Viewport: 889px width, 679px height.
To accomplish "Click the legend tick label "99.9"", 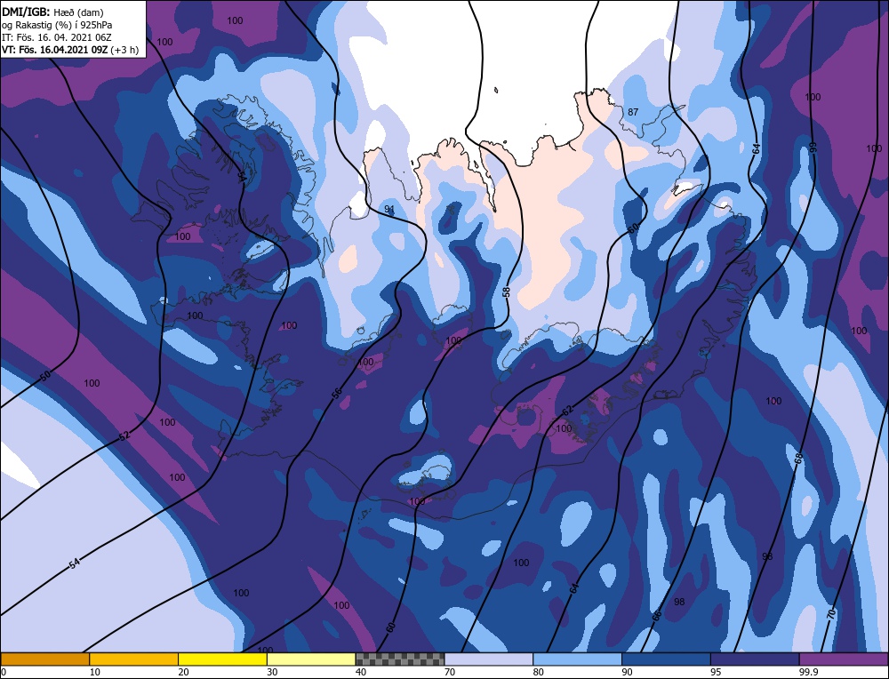I will 808,672.
